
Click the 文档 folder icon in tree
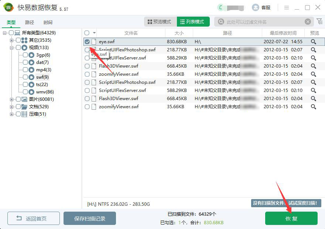coord(24,107)
